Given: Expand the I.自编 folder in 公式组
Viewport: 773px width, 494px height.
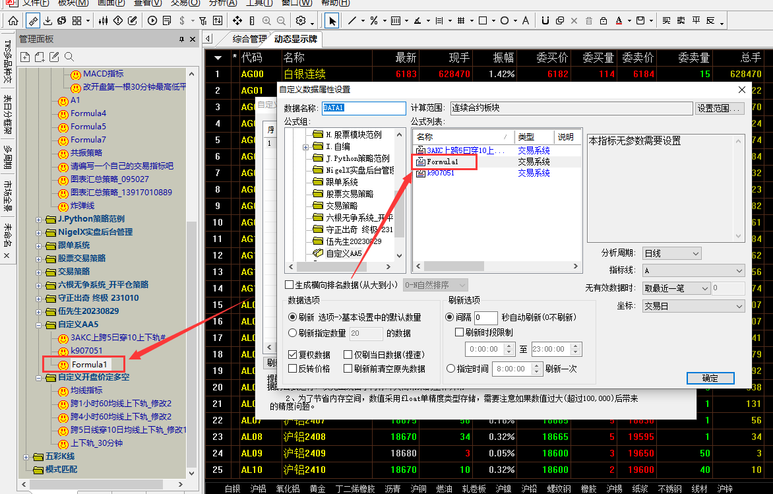Looking at the screenshot, I should tap(305, 147).
